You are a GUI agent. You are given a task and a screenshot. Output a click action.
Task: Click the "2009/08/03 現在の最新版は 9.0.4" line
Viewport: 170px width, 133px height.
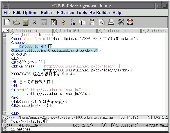point(41,74)
